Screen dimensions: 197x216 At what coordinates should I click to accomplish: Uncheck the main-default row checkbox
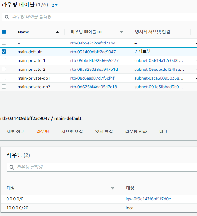tap(4, 52)
